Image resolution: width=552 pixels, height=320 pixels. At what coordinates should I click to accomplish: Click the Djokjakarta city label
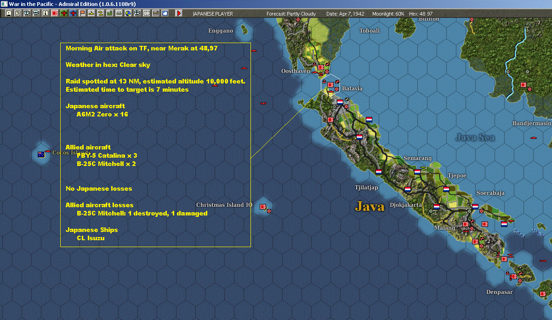pos(406,205)
